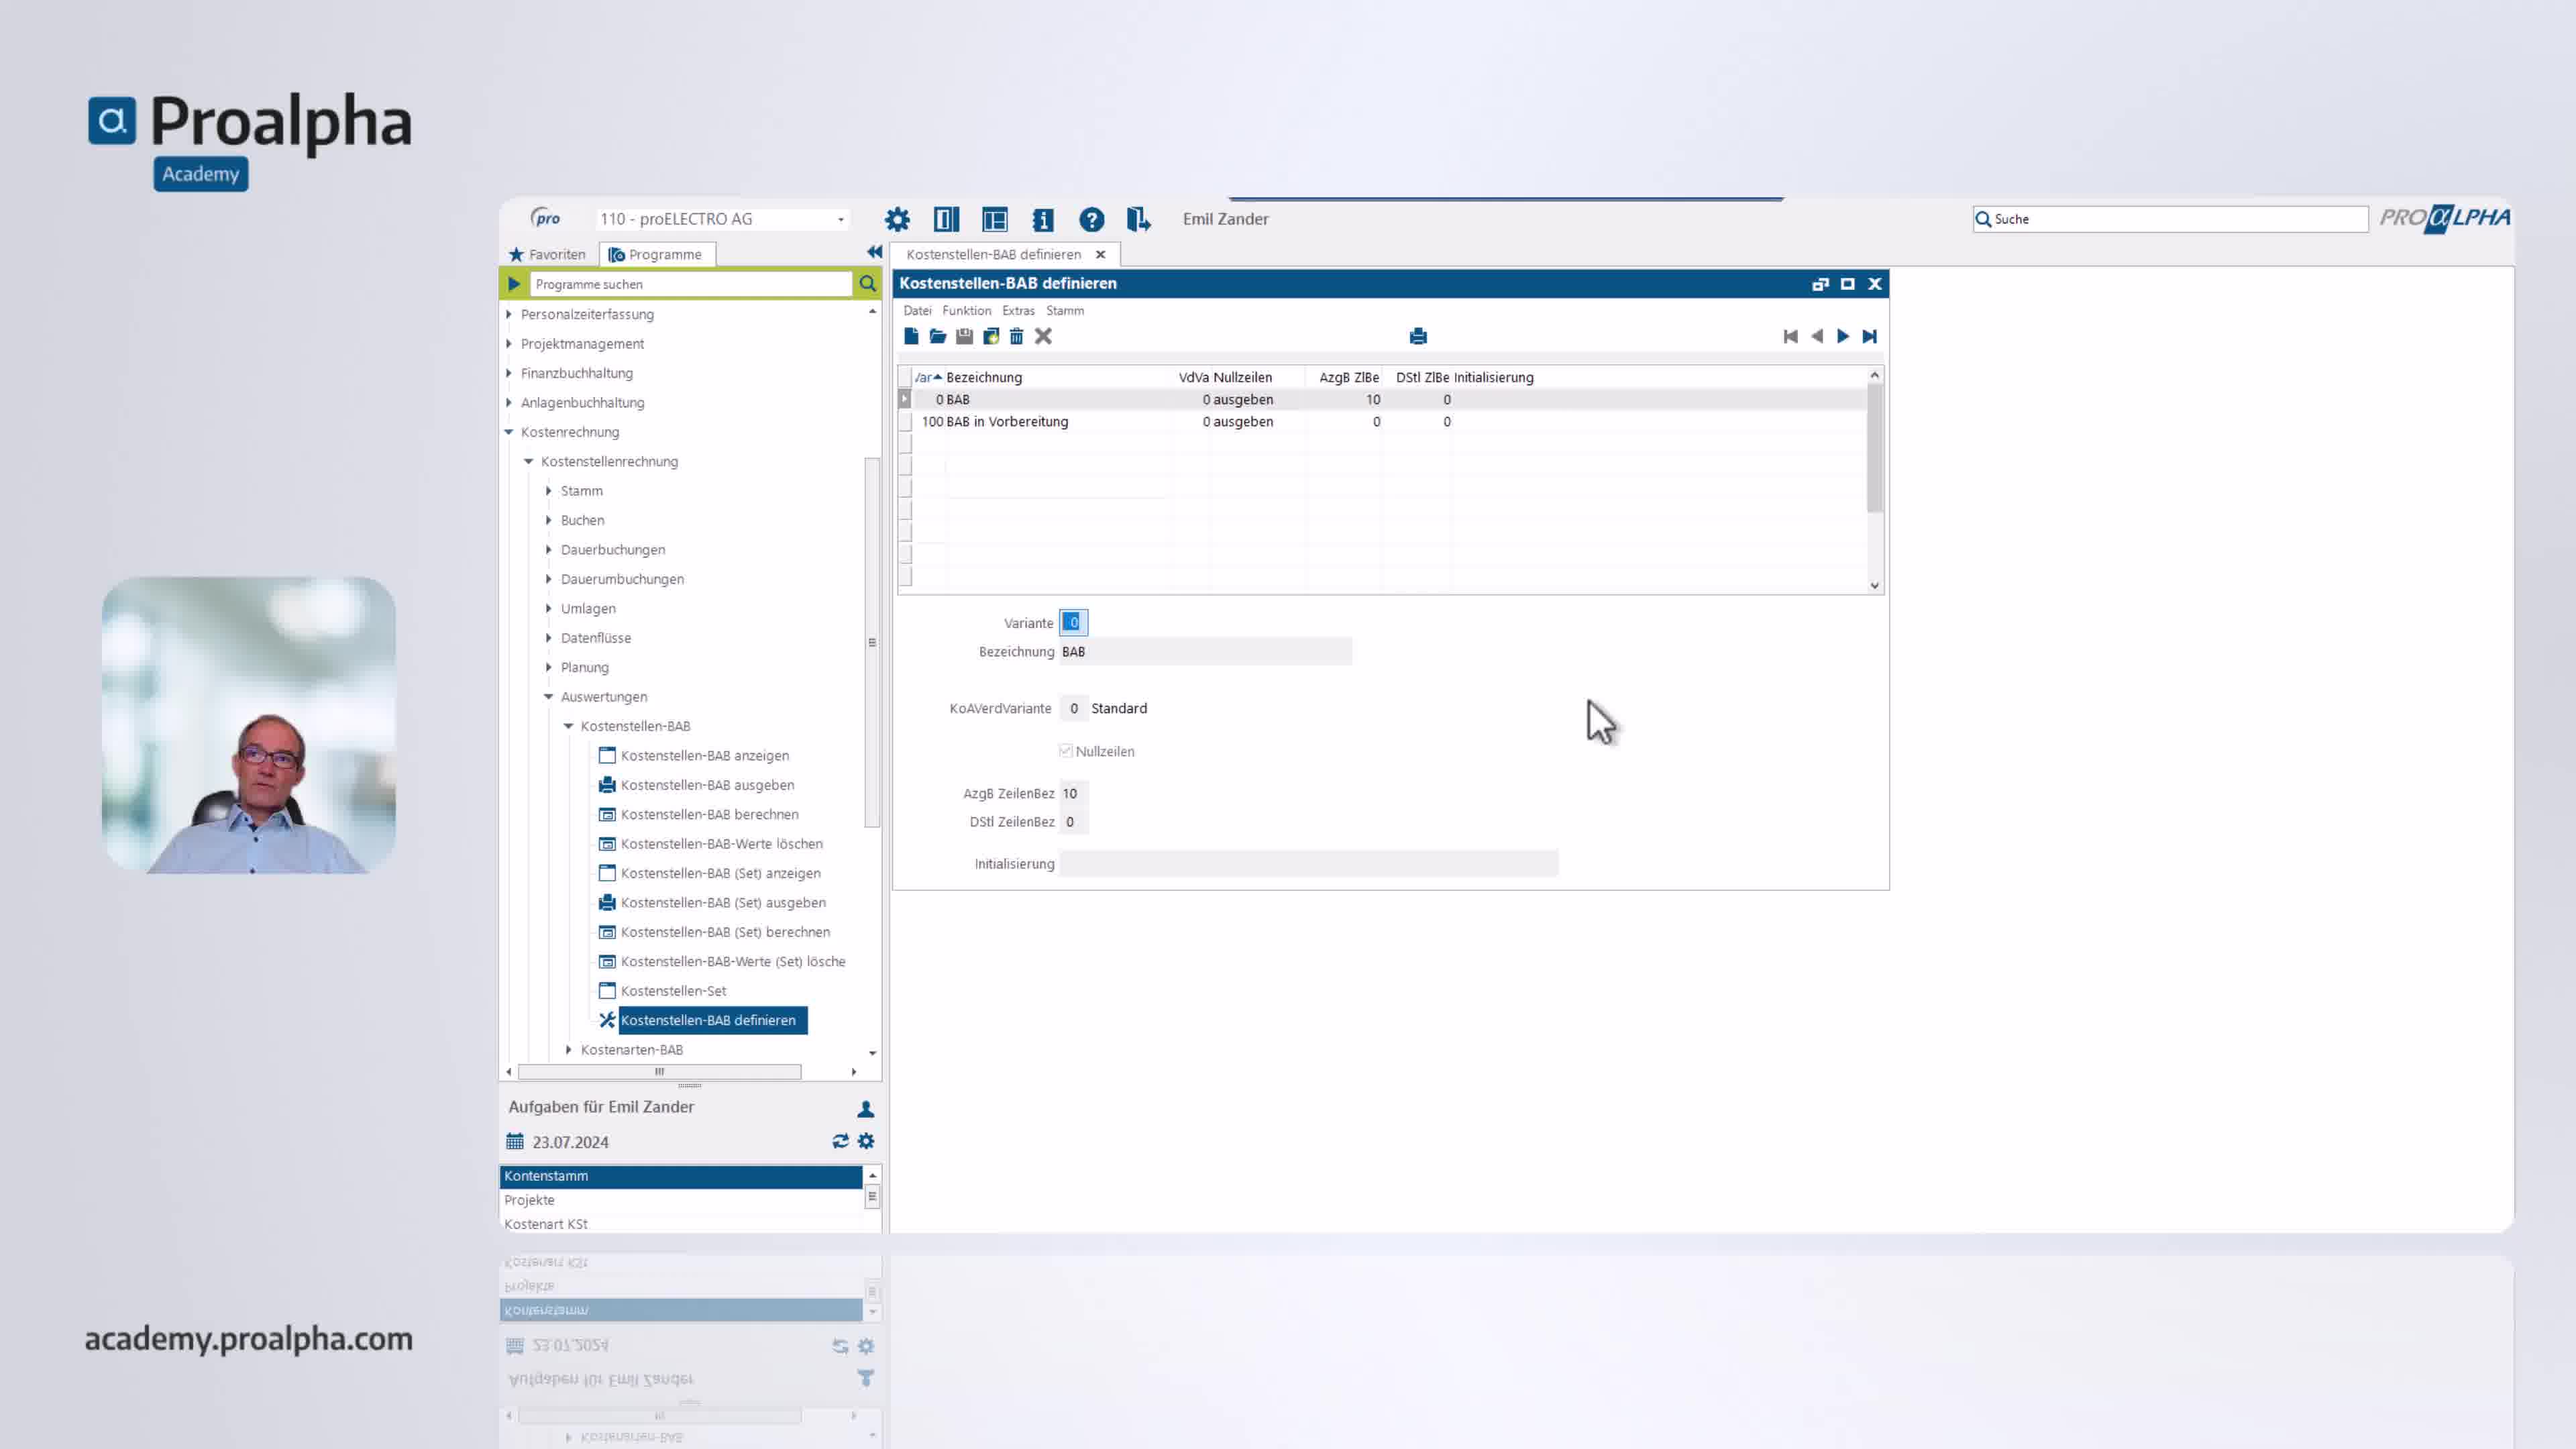Click the help question mark icon
The height and width of the screenshot is (1449, 2576).
(1091, 219)
